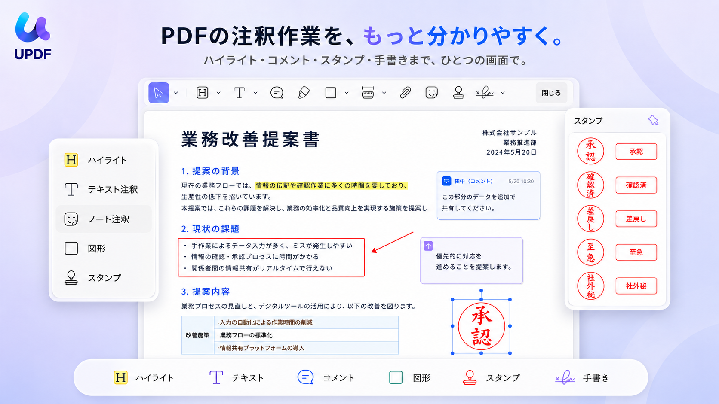This screenshot has height=404, width=719.
Task: Click the テキスト item in bottom bar
Action: click(236, 378)
